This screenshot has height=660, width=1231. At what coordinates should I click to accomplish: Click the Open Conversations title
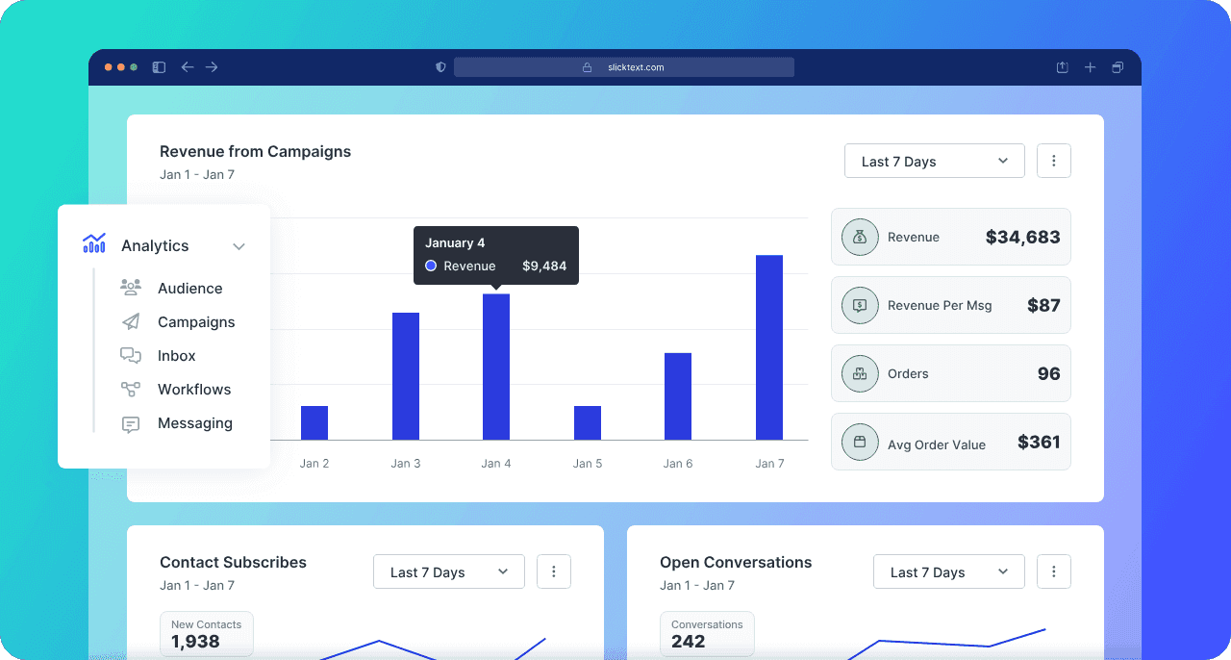click(736, 562)
